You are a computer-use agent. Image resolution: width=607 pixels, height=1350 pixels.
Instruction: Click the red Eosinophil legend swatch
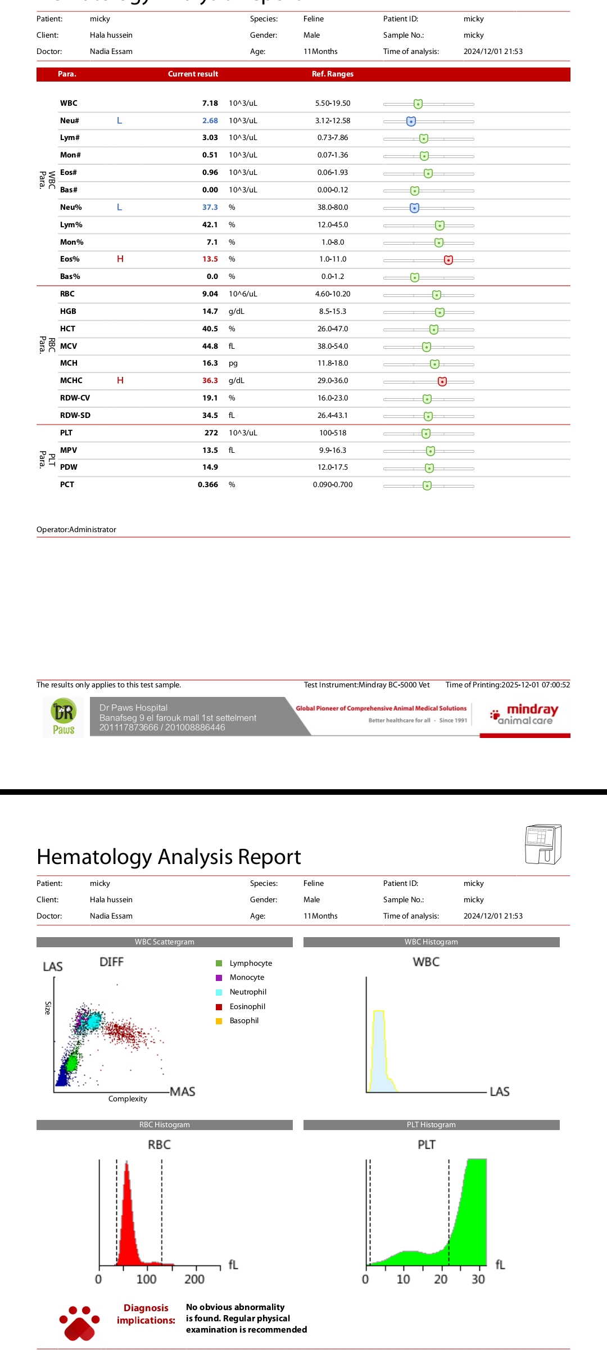point(219,1007)
